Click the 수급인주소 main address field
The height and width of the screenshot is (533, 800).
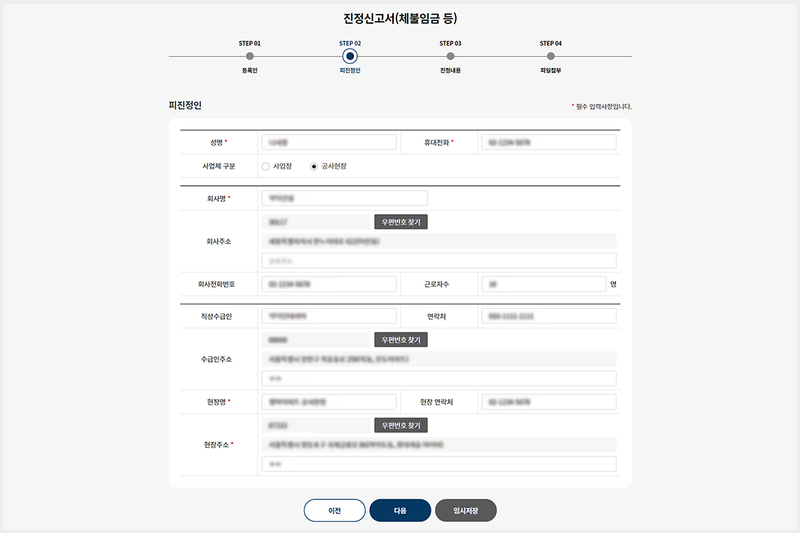pos(439,359)
